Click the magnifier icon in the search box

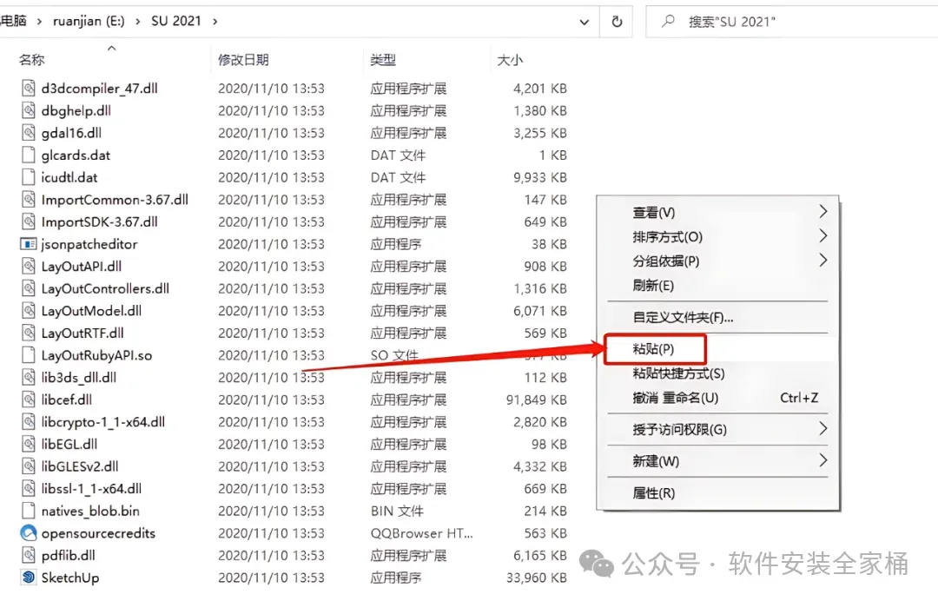click(x=668, y=22)
